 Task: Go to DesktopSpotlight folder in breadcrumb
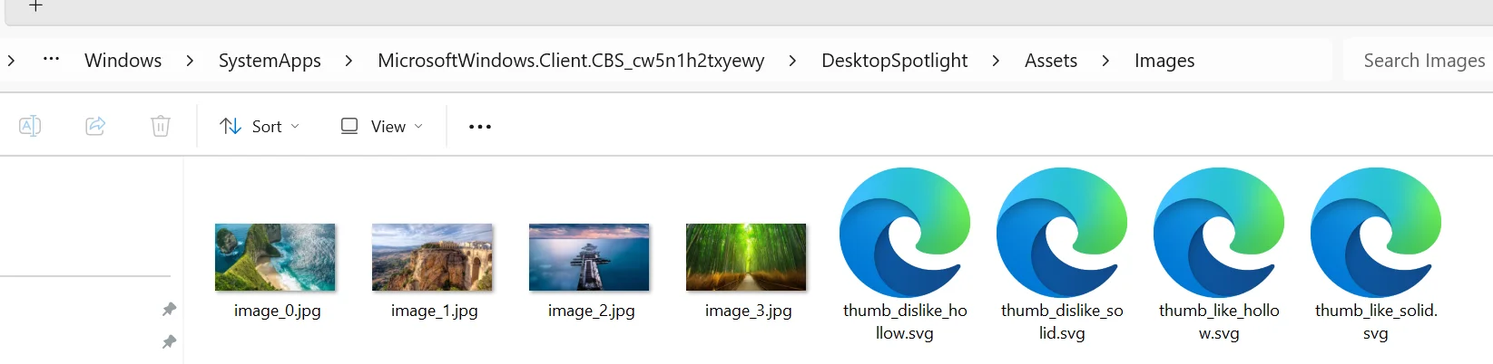894,61
